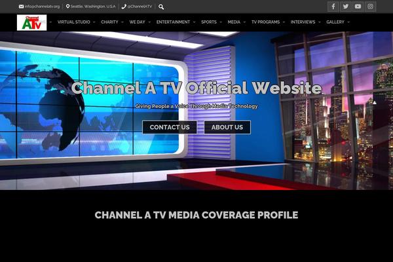Expand the Virtual Studio dropdown arrow
393x262 pixels.
tap(94, 22)
